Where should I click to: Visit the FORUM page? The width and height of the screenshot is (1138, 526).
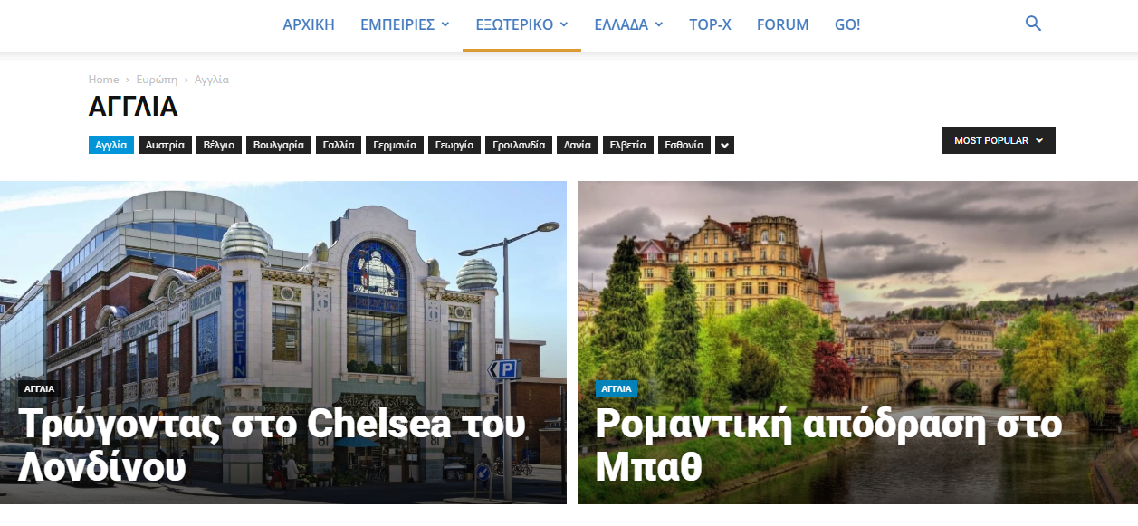click(x=783, y=24)
